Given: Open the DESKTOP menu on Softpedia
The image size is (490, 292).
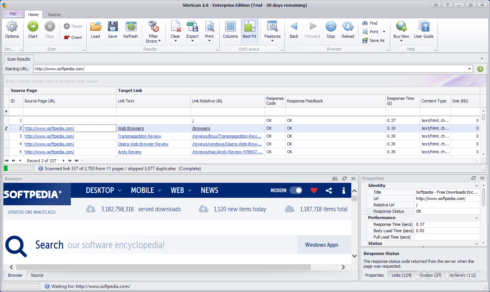Looking at the screenshot, I should tap(104, 190).
